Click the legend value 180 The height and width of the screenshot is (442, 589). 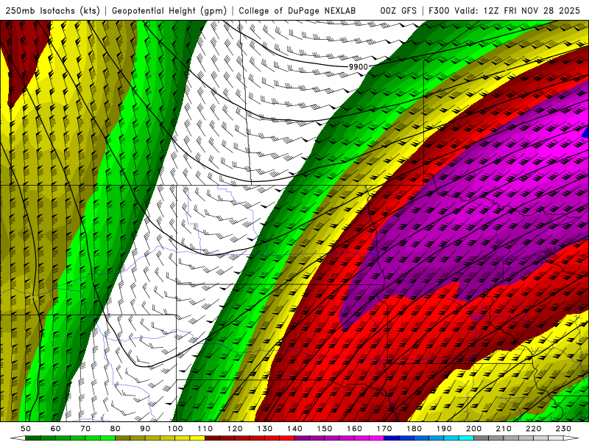[414, 429]
